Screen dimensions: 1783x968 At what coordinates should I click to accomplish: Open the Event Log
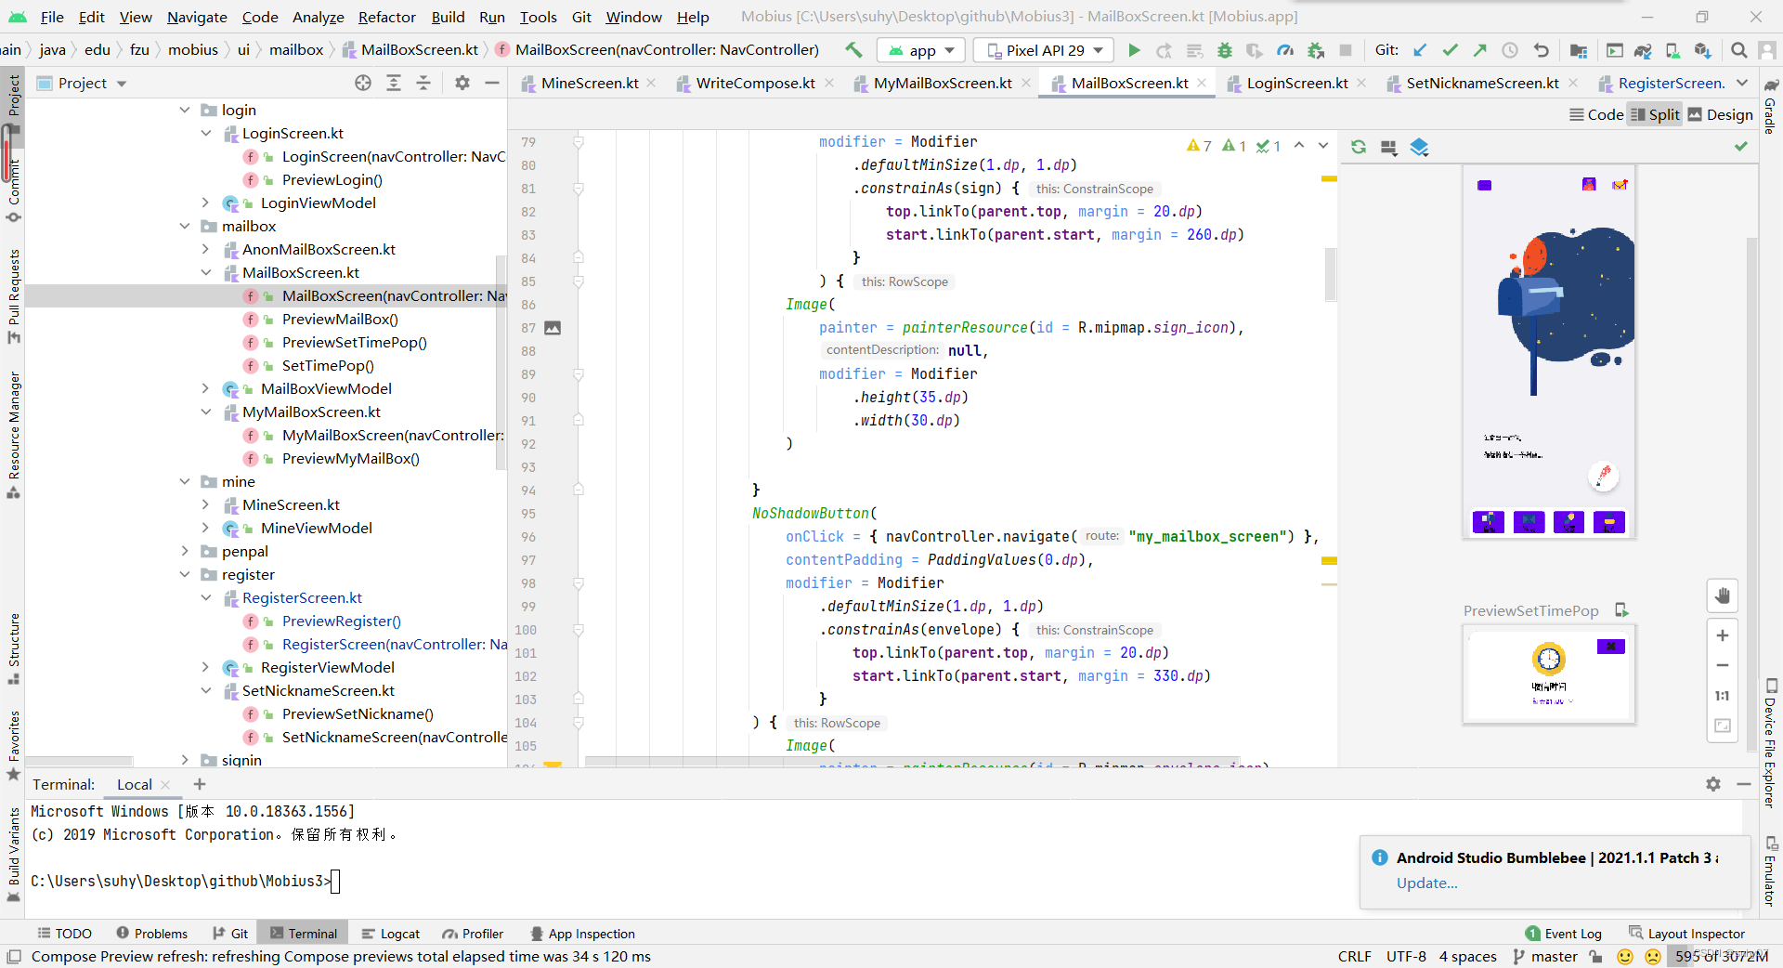tap(1564, 934)
